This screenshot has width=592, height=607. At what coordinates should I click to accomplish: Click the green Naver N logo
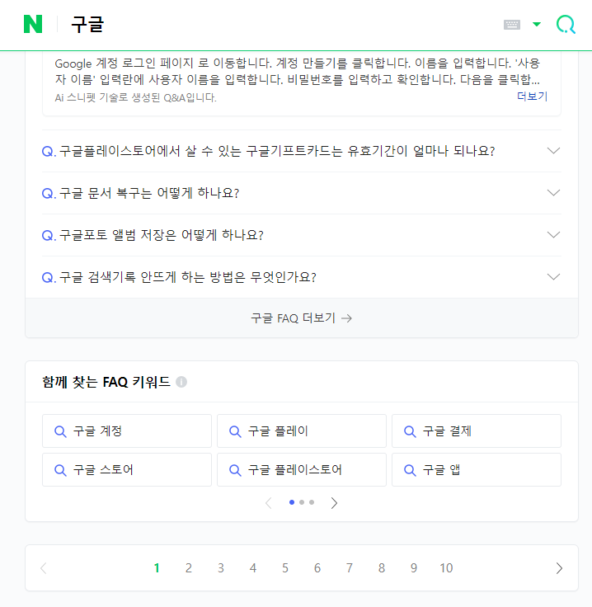[33, 24]
